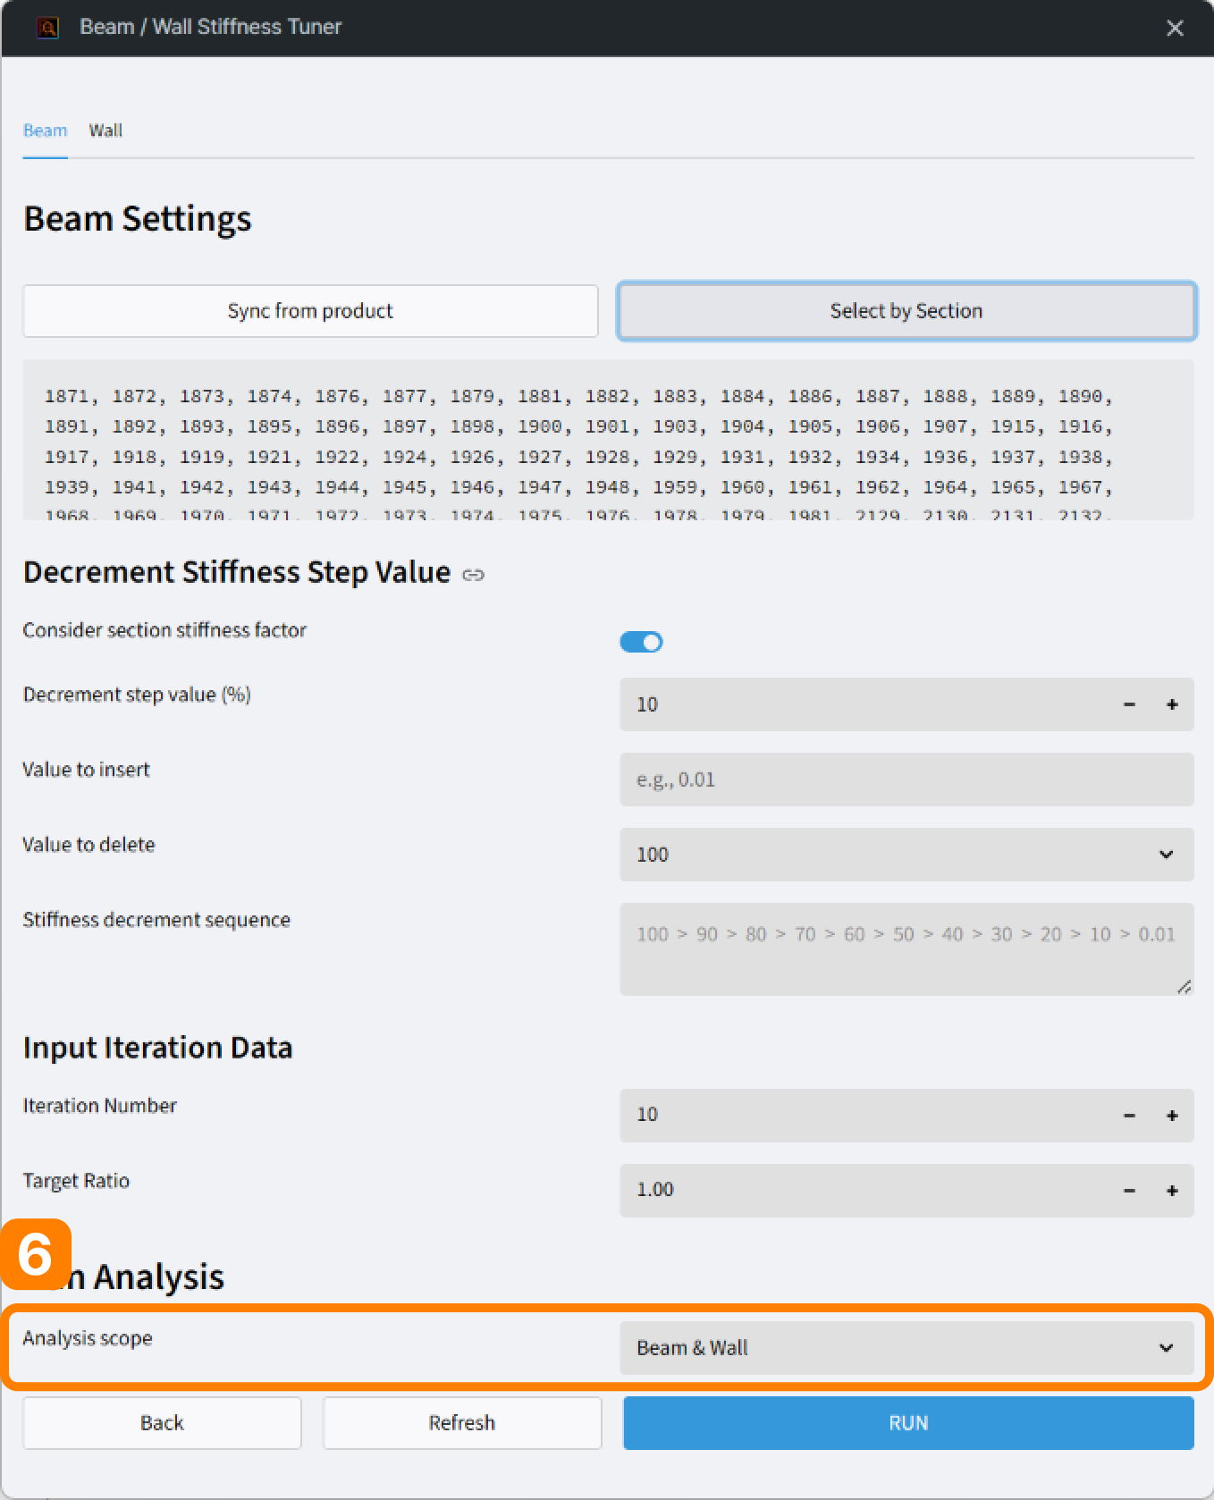
Task: Click the app icon in title bar
Action: [48, 28]
